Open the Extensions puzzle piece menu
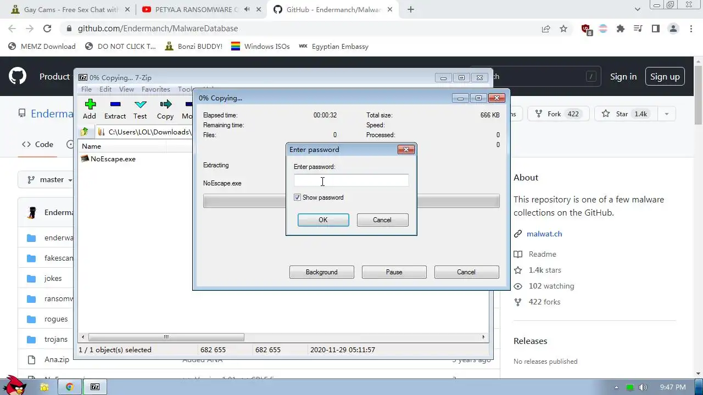This screenshot has height=395, width=703. click(x=621, y=29)
